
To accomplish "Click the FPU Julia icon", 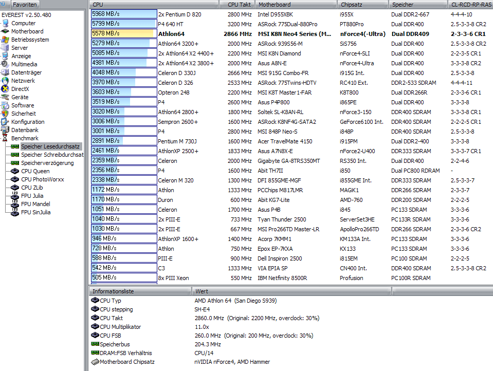I will tap(15, 196).
